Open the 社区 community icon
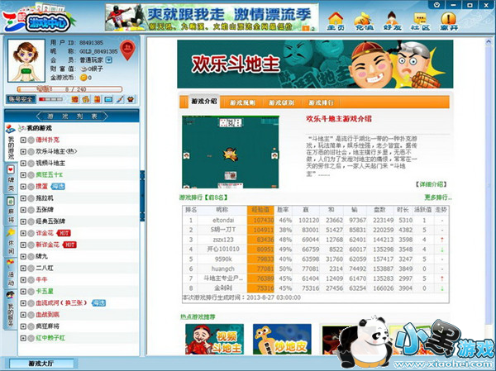This screenshot has width=496, height=371. 421,21
